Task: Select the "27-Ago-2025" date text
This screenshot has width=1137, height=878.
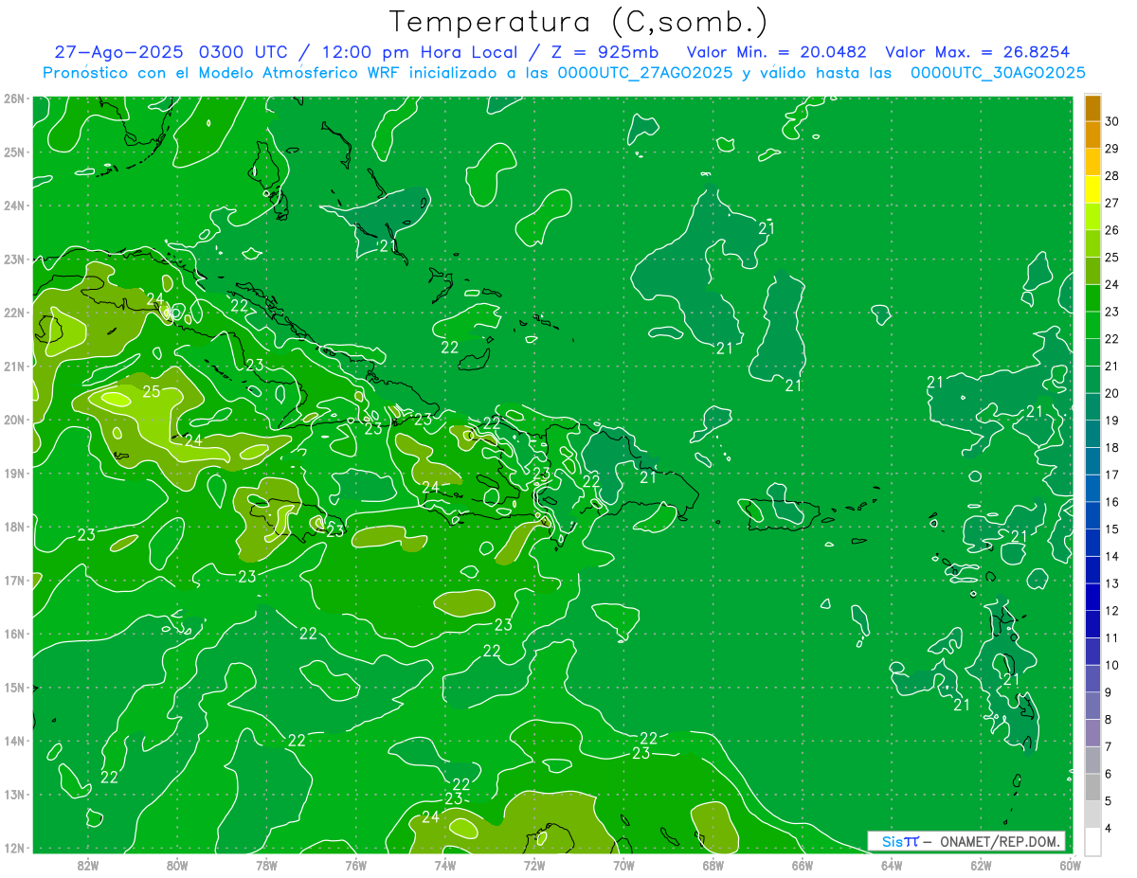Action: click(x=117, y=52)
